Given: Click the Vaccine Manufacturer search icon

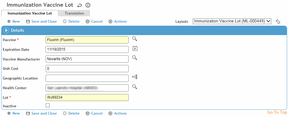Looking at the screenshot, I should (x=135, y=58).
